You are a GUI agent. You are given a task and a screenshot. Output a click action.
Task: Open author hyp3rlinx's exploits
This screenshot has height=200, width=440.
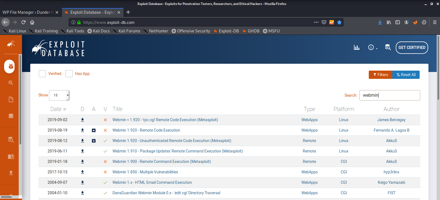click(x=391, y=172)
